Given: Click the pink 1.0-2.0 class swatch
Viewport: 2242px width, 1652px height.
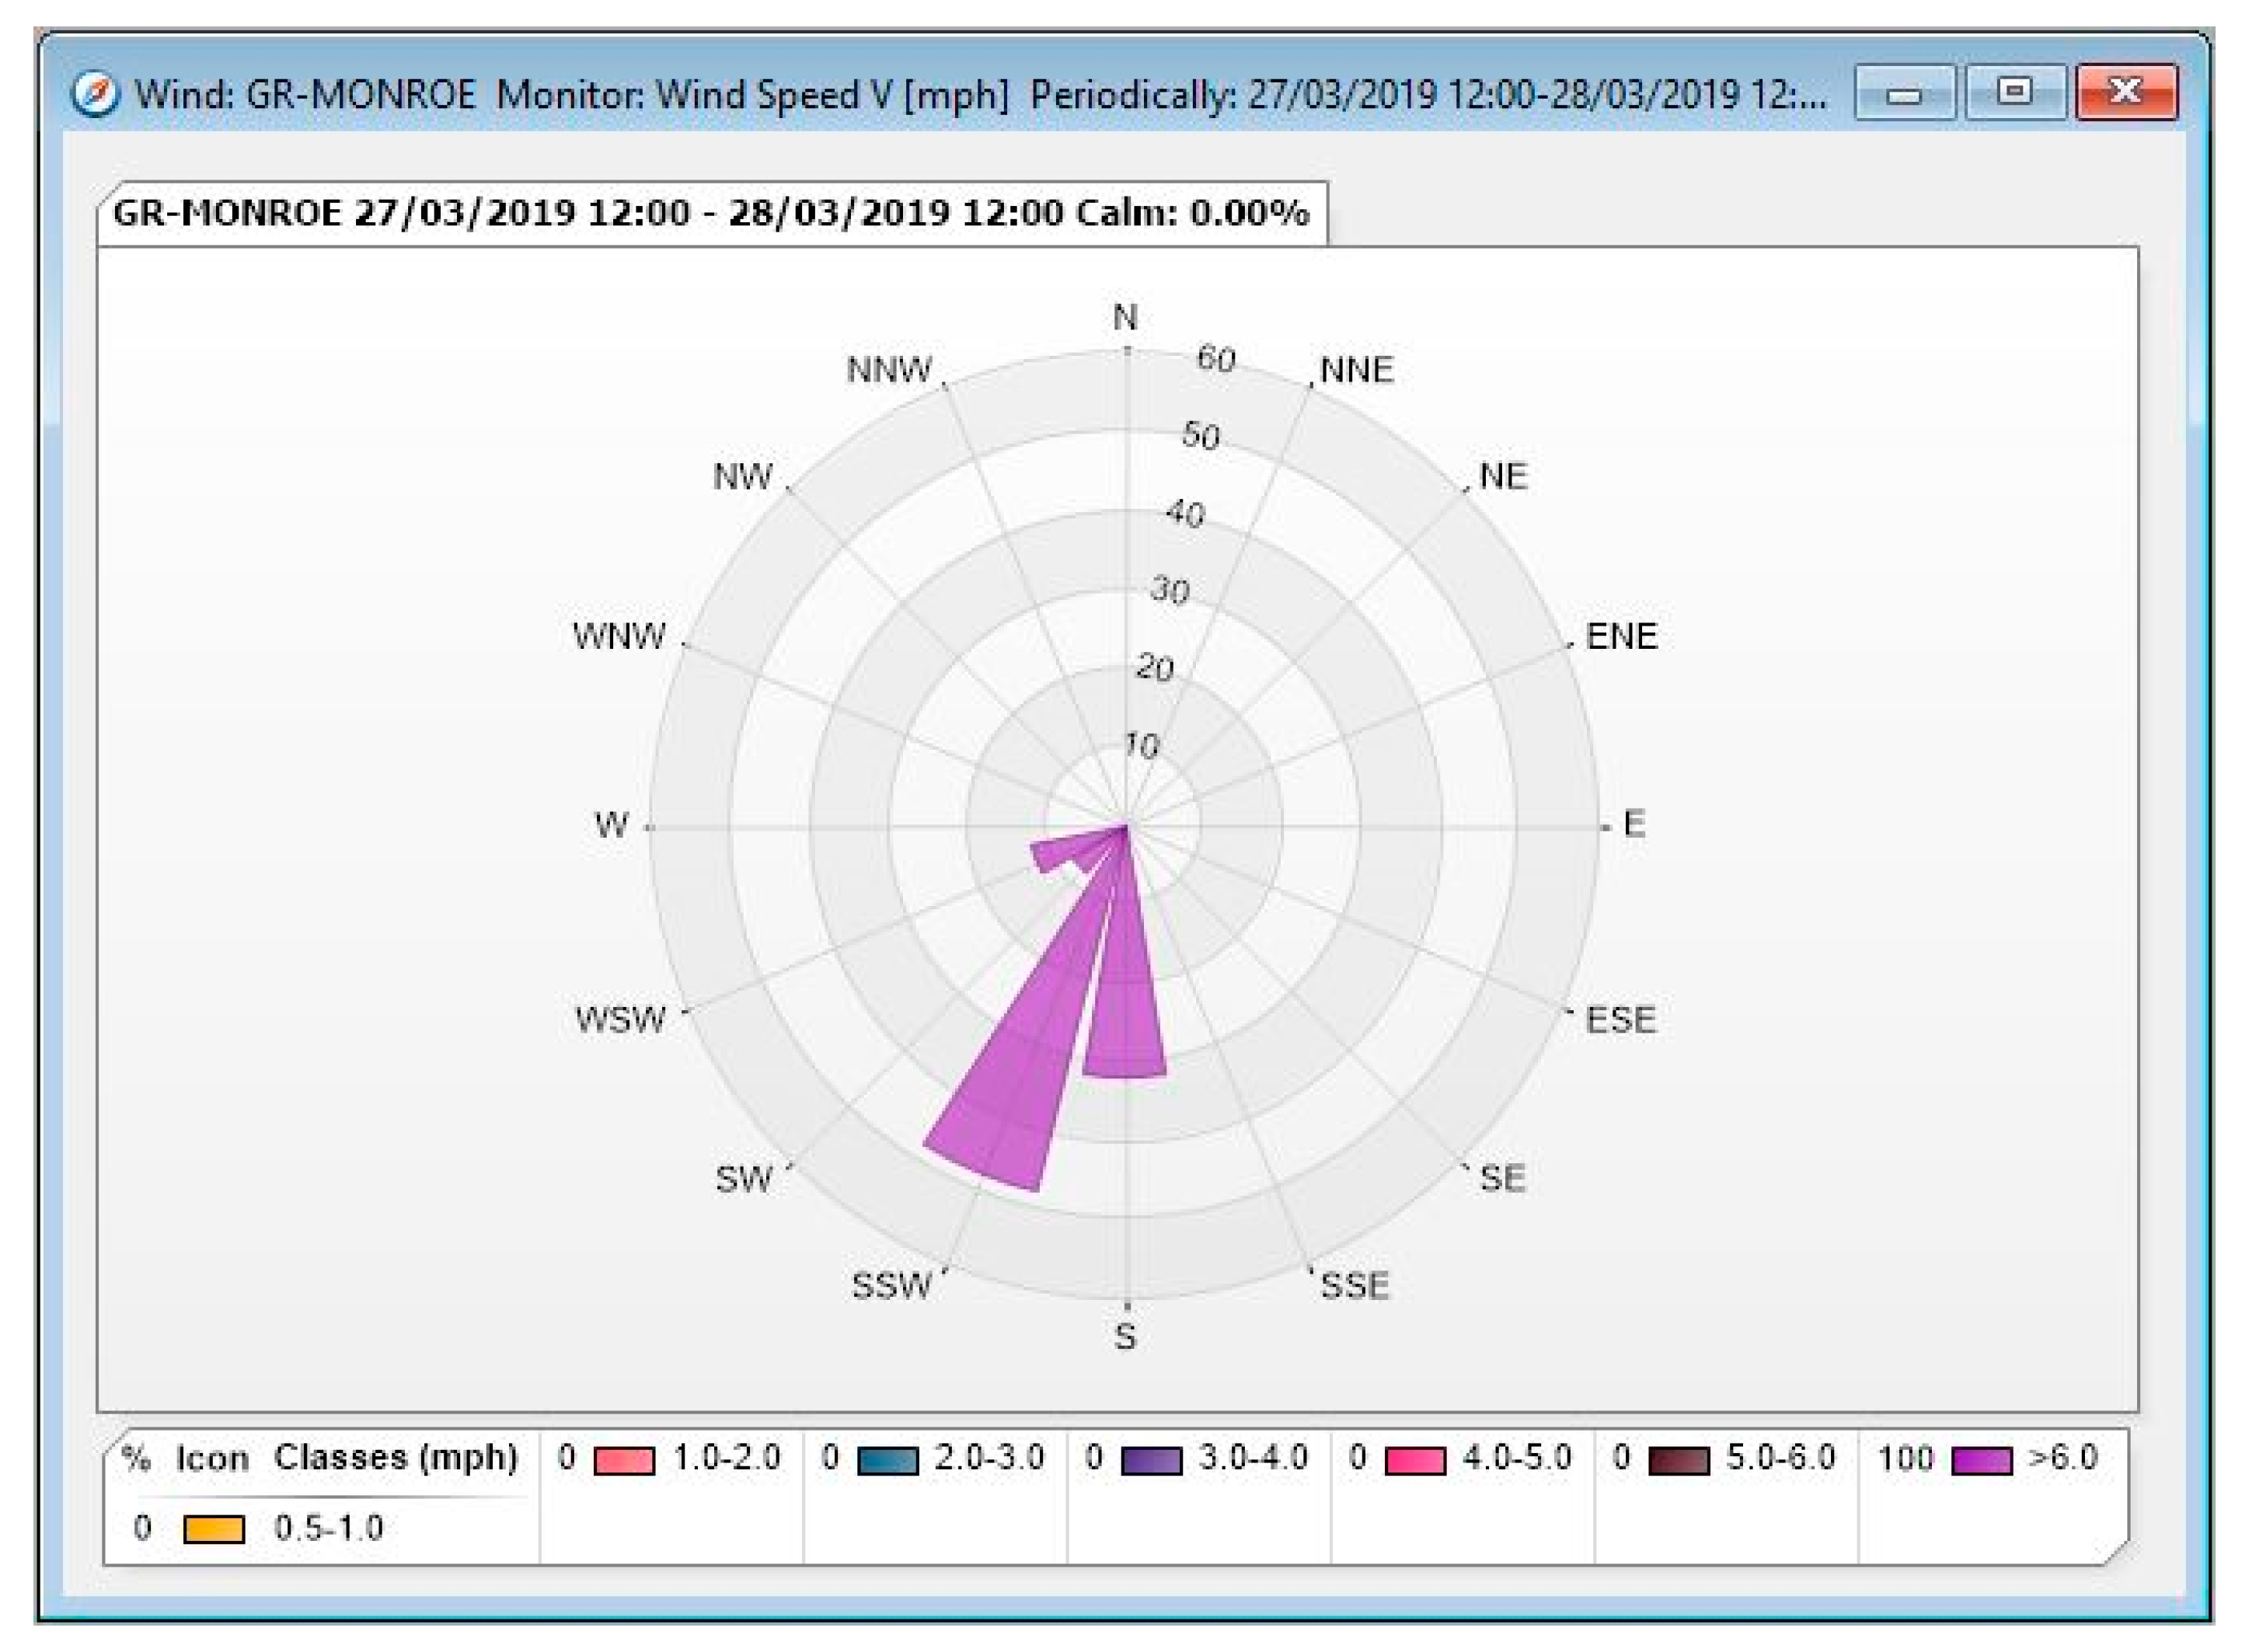Looking at the screenshot, I should 624,1460.
